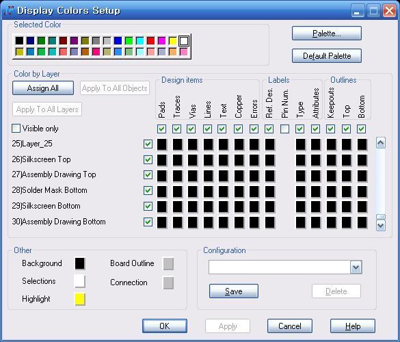
Task: Toggle the Vias column checkbox
Action: coord(191,129)
